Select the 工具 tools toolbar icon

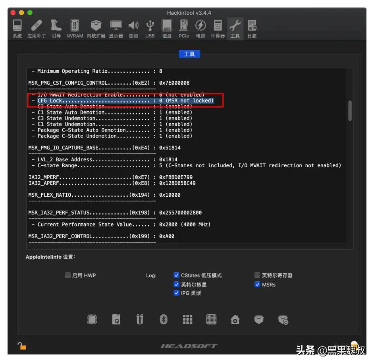[x=235, y=29]
